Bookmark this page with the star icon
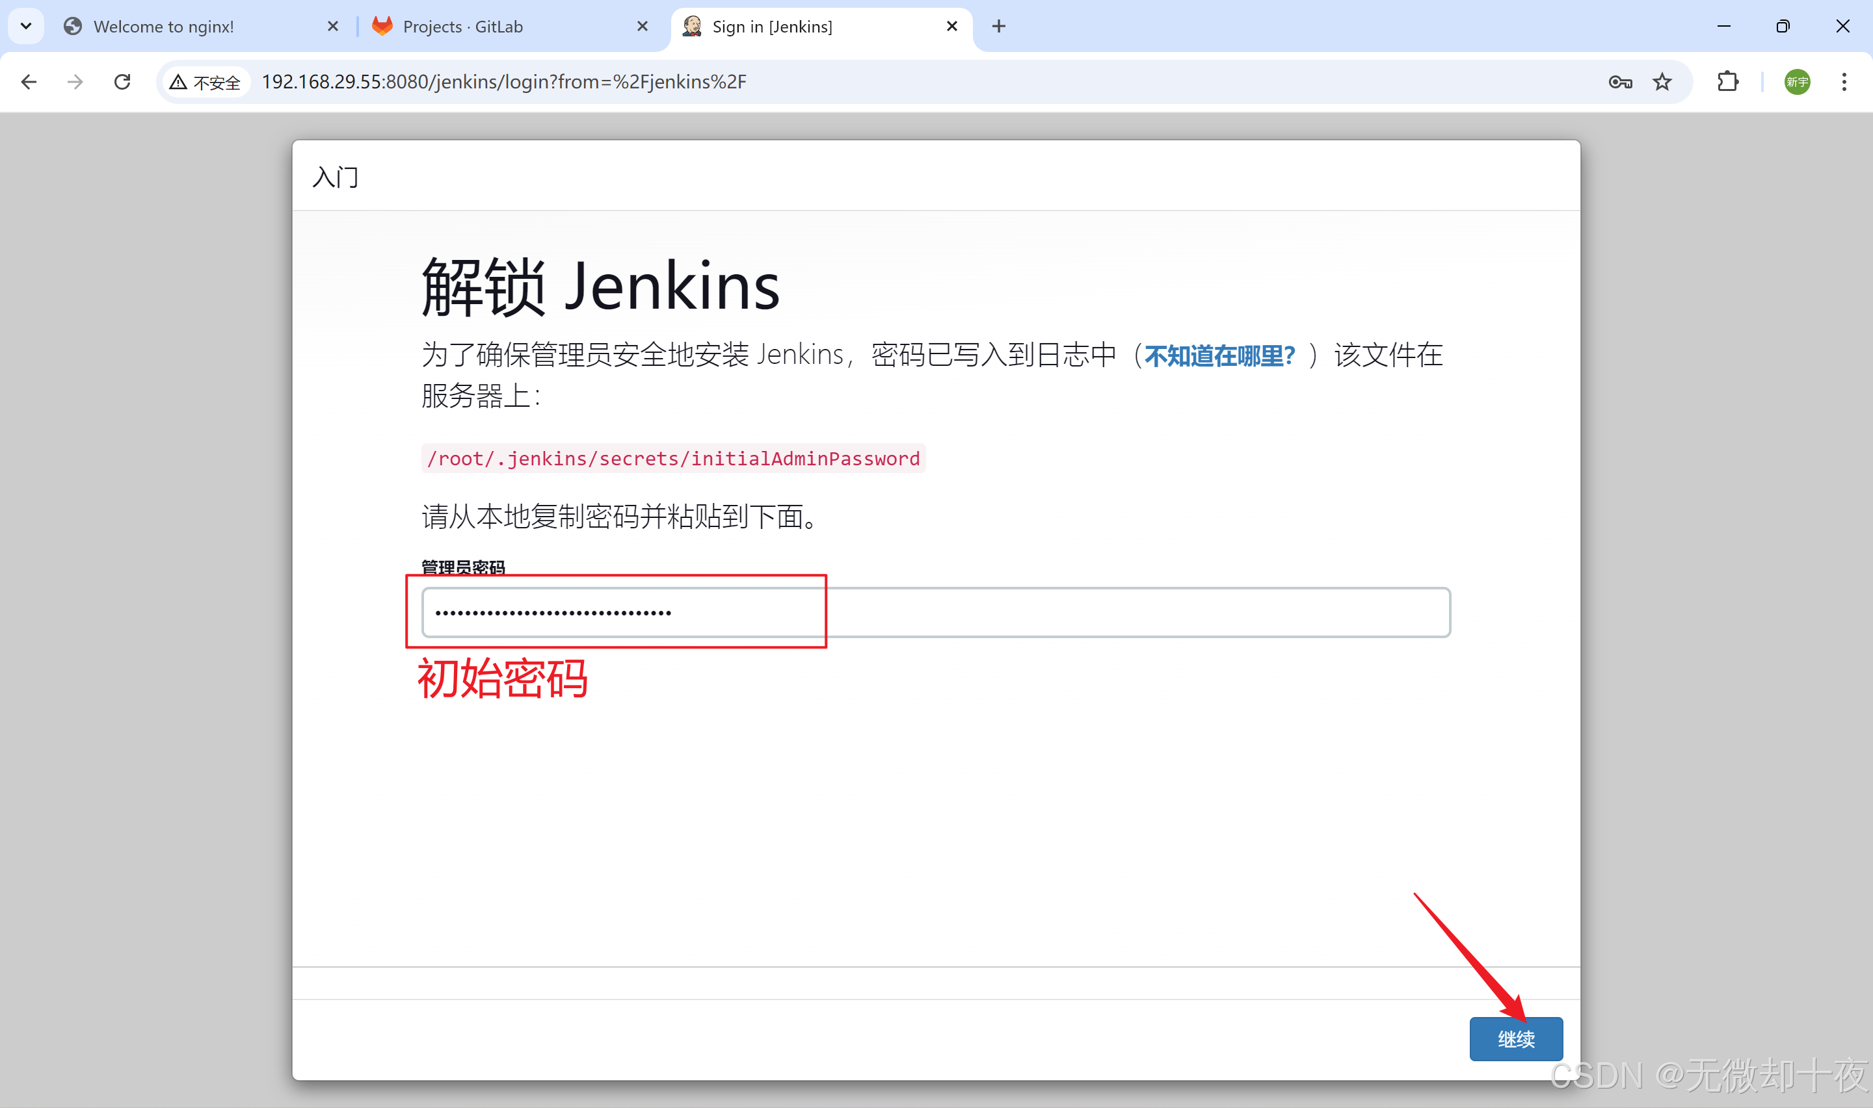The width and height of the screenshot is (1873, 1108). (1662, 81)
